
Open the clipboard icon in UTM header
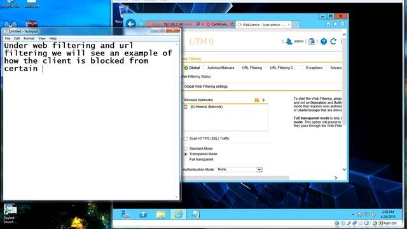[312, 41]
